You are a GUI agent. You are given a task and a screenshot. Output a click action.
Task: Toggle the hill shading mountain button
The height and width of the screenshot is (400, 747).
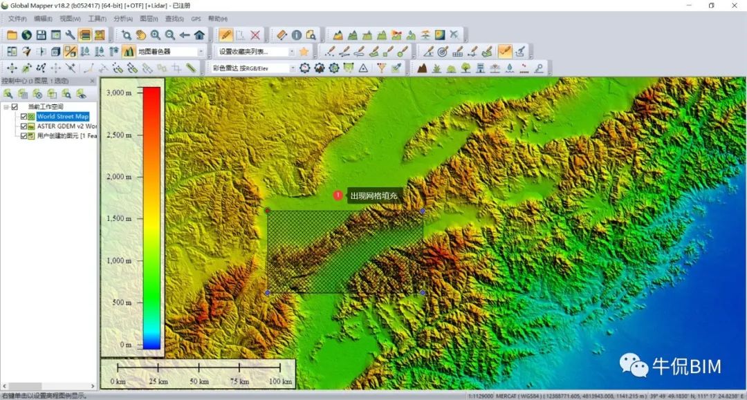[129, 51]
